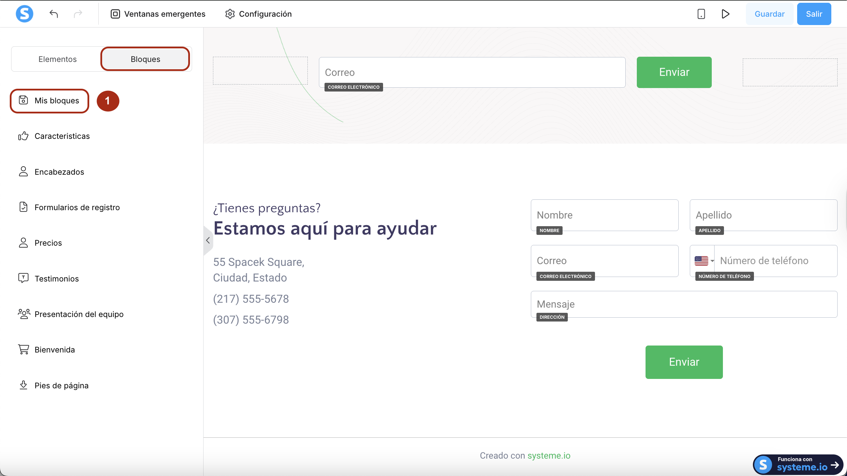Click the Systeme.io logo icon
The height and width of the screenshot is (476, 847).
[24, 14]
